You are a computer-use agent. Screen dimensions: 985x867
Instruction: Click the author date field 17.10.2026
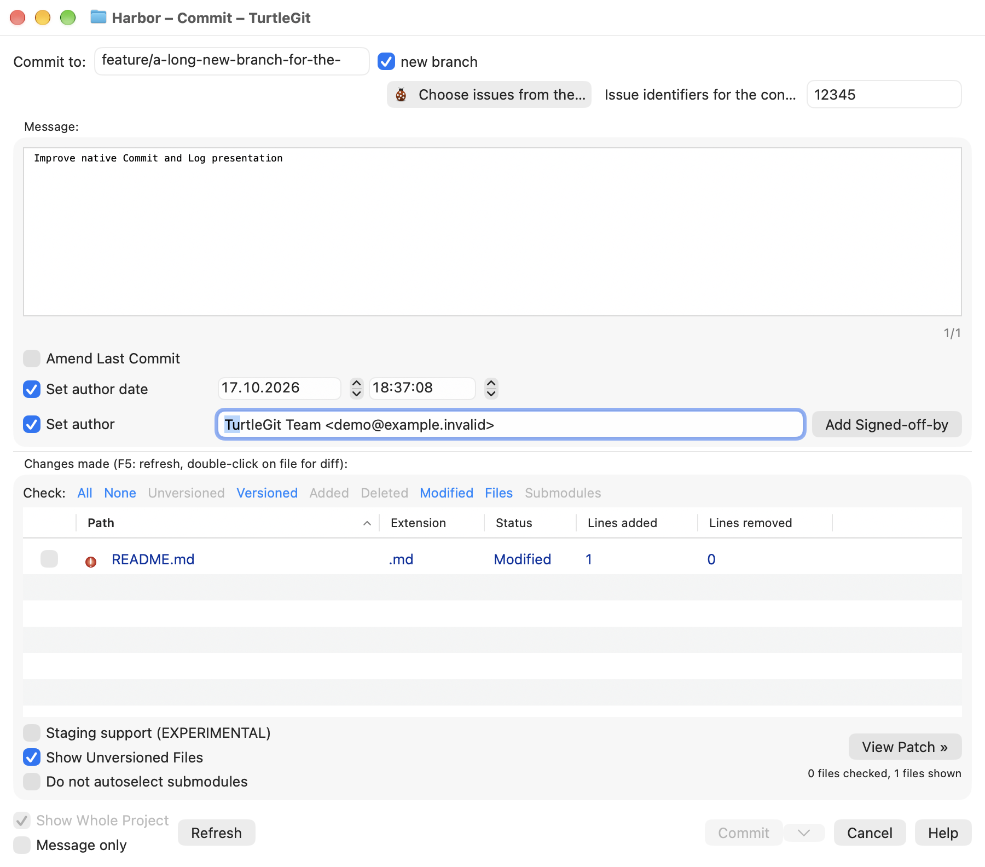click(x=280, y=388)
